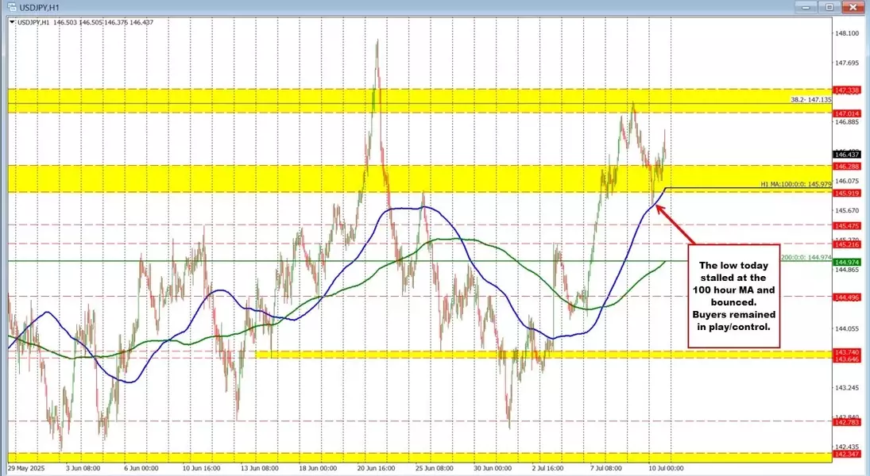Click the 25 Jun 08:00 time label

pos(435,468)
